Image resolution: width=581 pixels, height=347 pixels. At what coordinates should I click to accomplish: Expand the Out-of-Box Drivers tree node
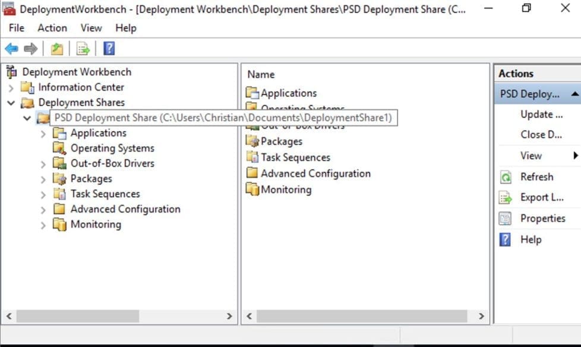(x=43, y=164)
